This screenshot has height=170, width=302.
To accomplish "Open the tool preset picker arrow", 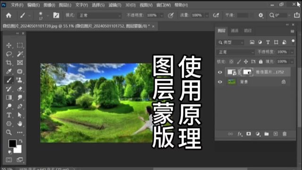I will (x=29, y=16).
